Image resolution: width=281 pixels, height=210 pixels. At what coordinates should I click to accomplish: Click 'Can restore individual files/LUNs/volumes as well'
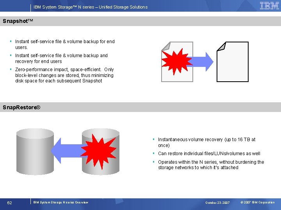click(x=209, y=153)
